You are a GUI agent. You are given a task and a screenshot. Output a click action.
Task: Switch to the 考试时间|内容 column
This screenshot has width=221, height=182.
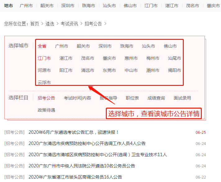click(77, 98)
